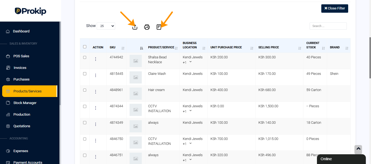Expand locations for Shalsa Bead Necklace

[x=190, y=62]
